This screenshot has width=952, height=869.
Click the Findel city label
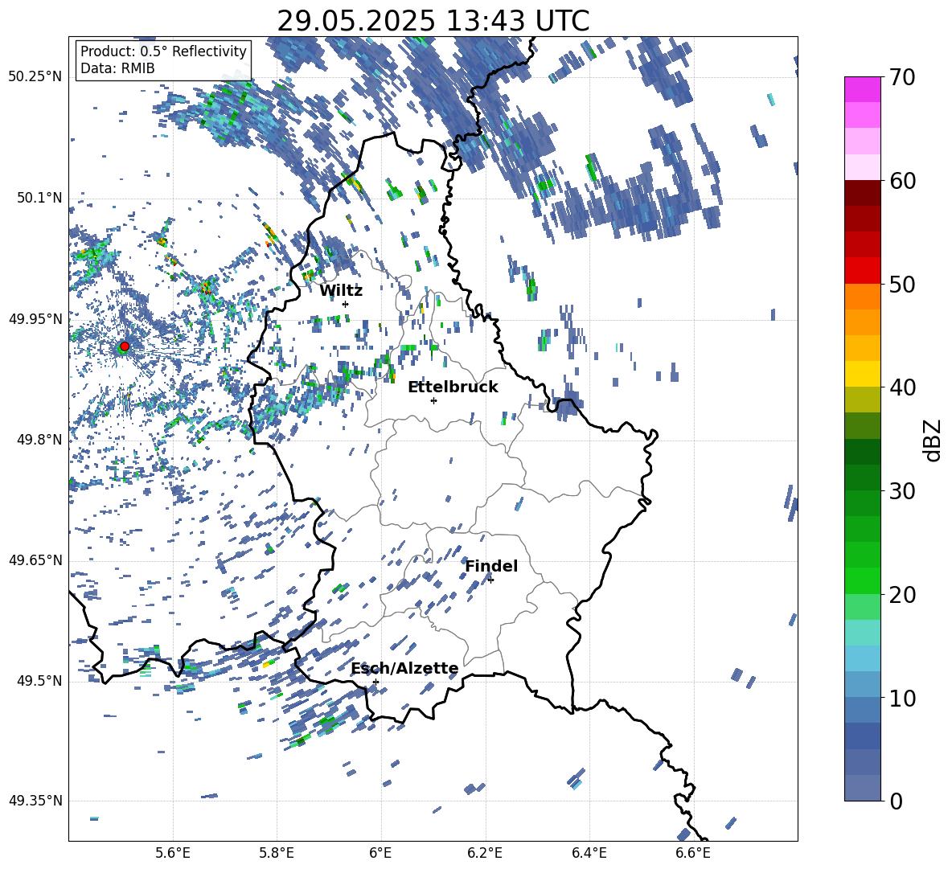click(492, 566)
